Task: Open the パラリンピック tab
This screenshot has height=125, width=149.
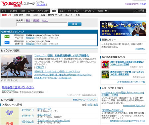Action: tap(88, 11)
